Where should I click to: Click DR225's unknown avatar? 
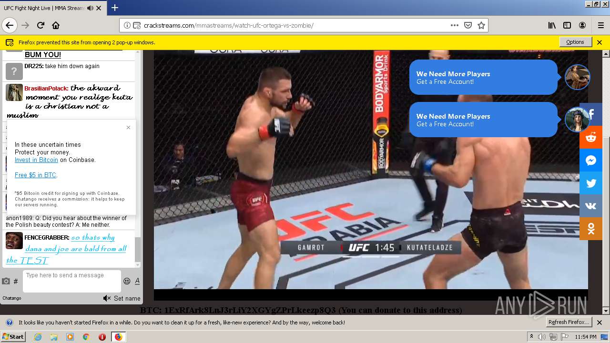14,71
